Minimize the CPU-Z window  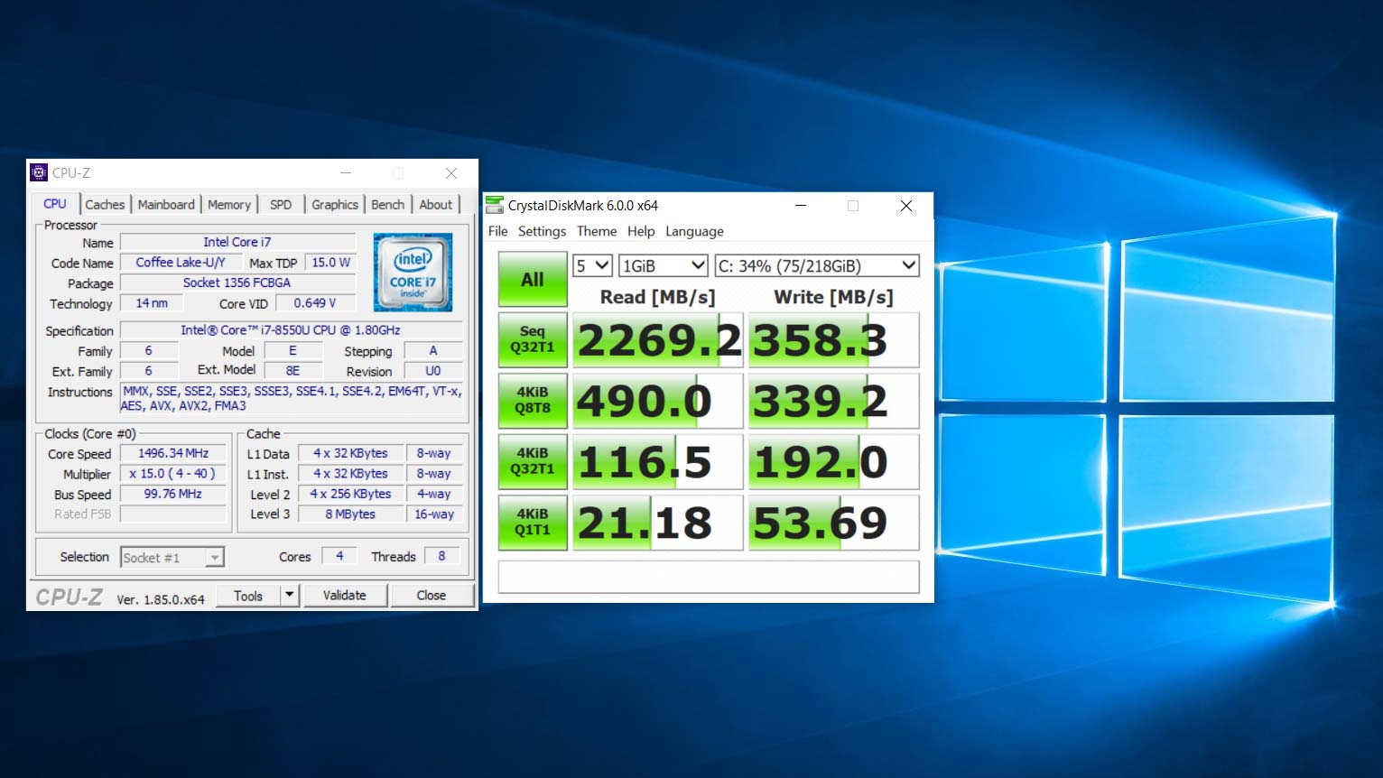coord(345,172)
